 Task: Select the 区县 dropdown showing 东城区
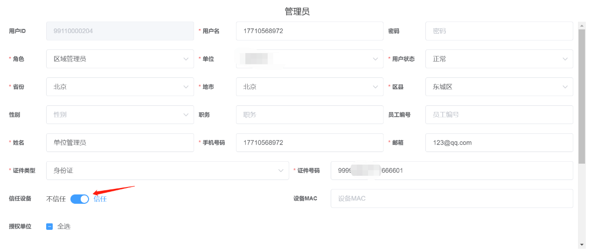pos(499,87)
